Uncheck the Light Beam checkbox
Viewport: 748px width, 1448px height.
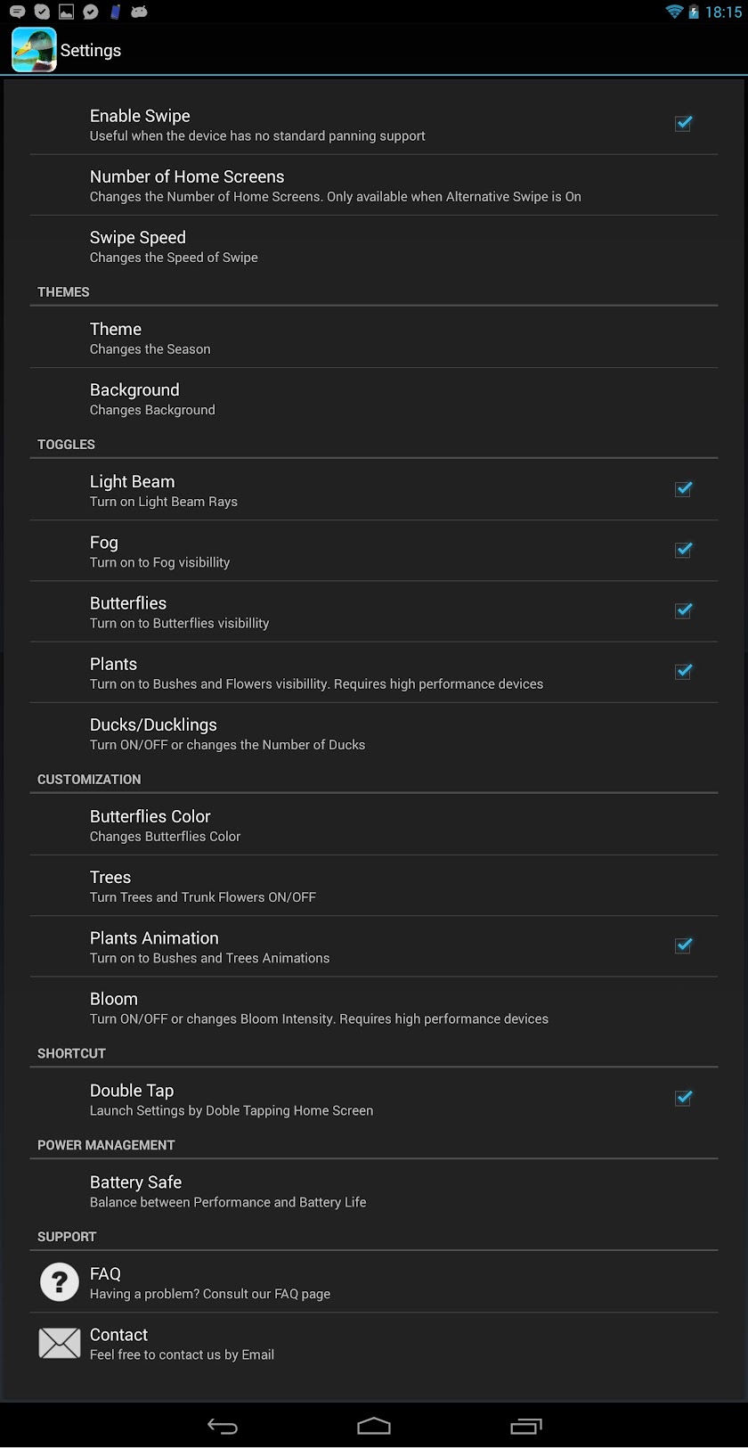[x=683, y=489]
